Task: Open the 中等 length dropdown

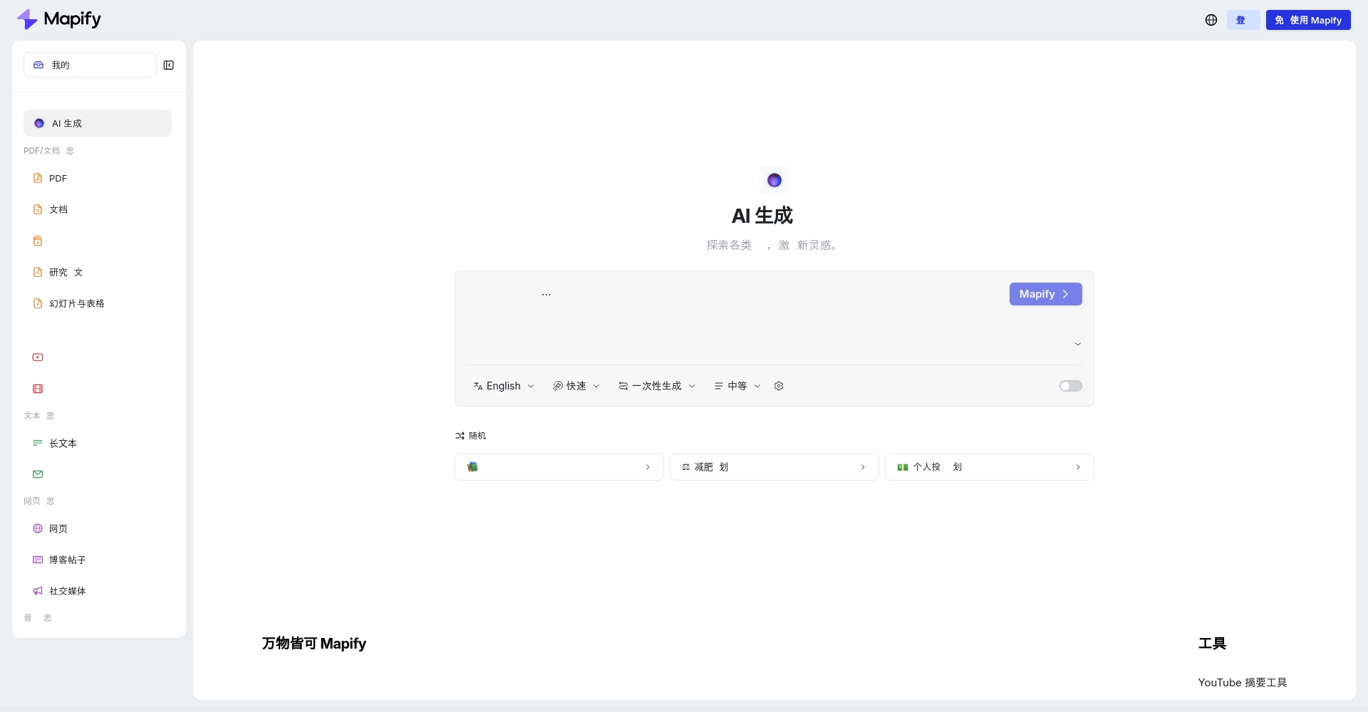Action: pos(737,386)
